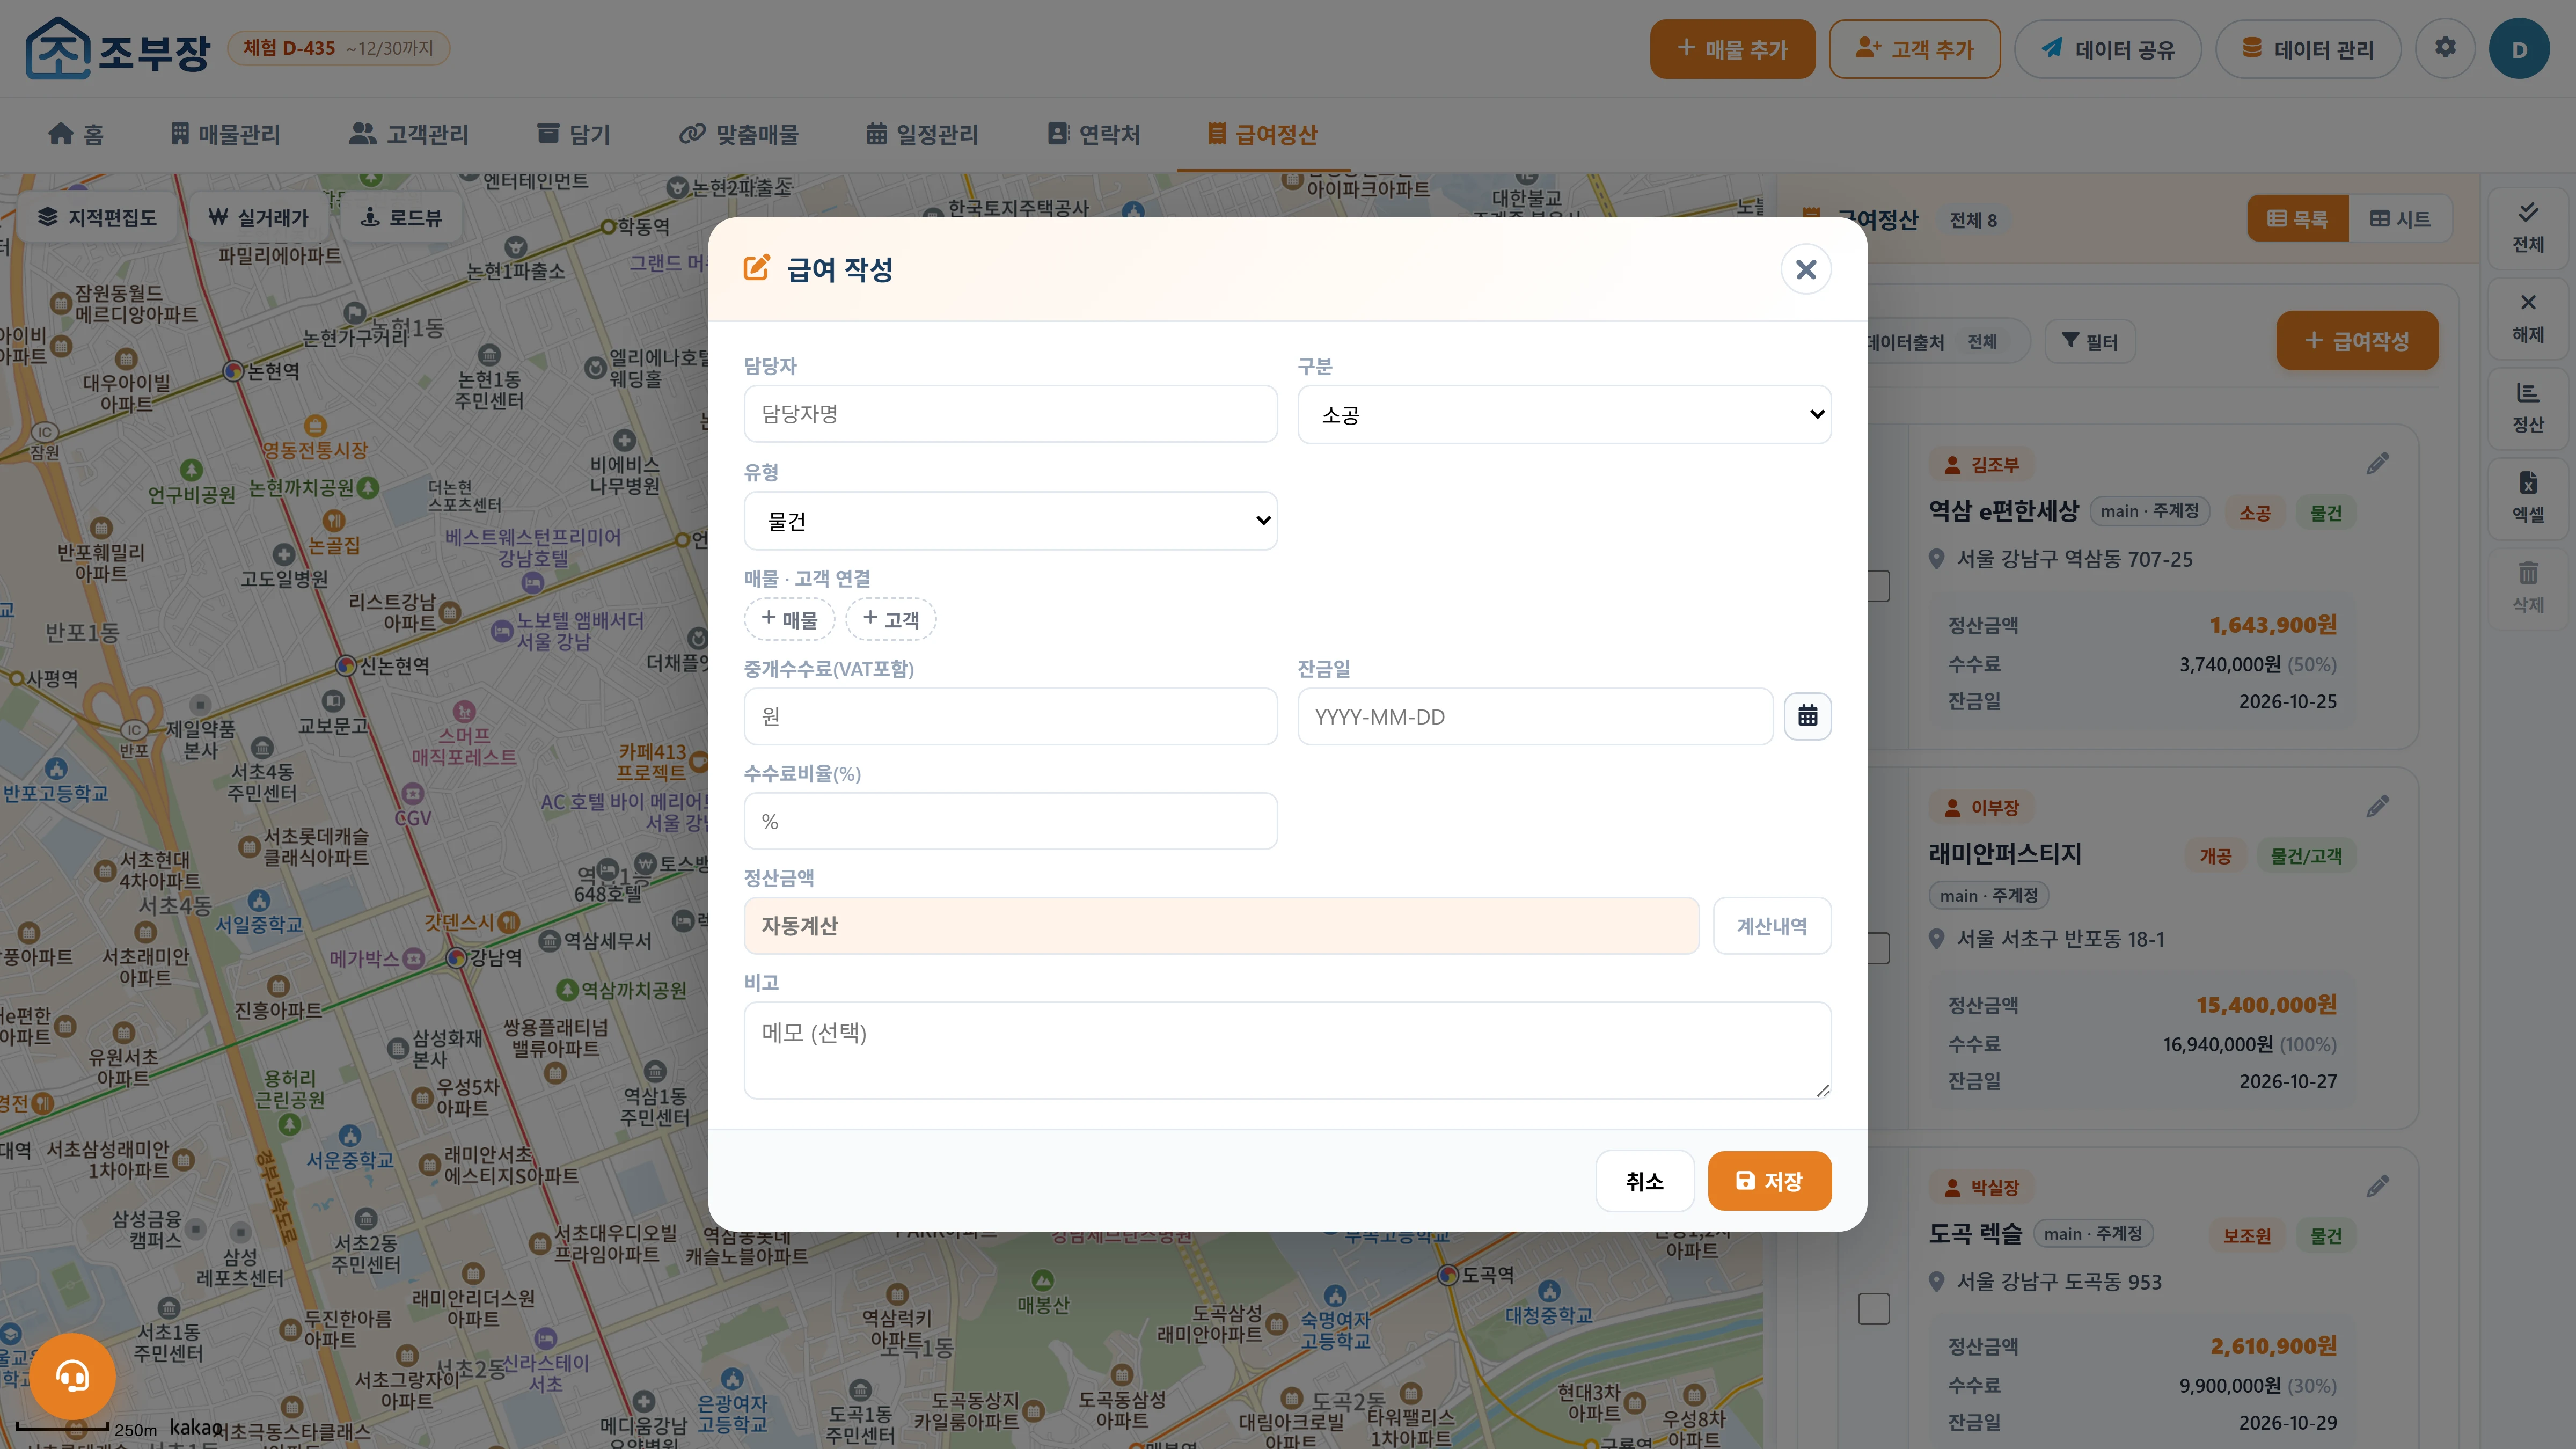
Task: Open 맞춤매물 tab
Action: pos(738,134)
